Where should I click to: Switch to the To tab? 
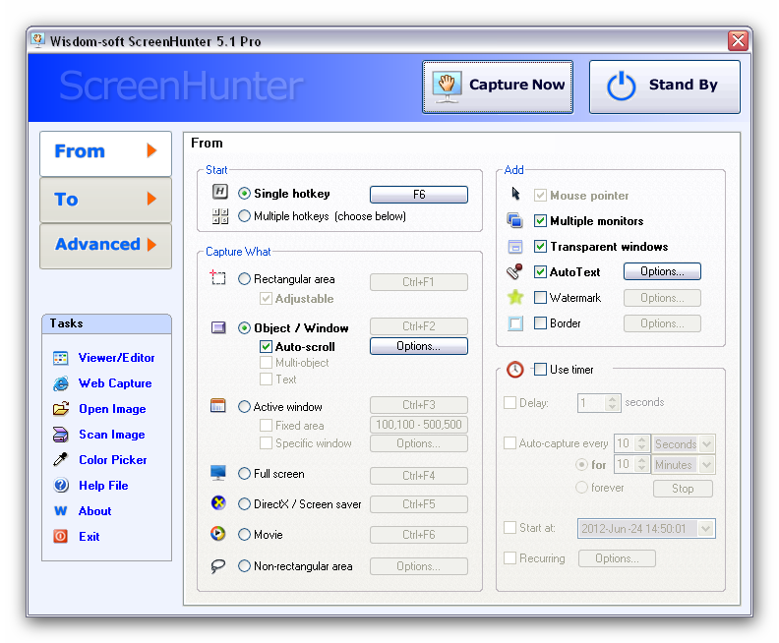click(x=106, y=200)
